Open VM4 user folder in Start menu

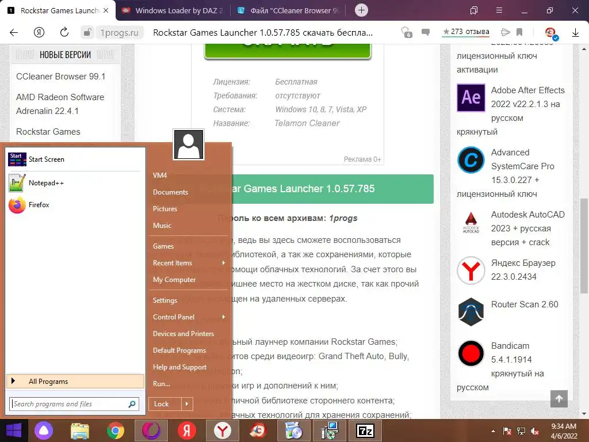160,176
